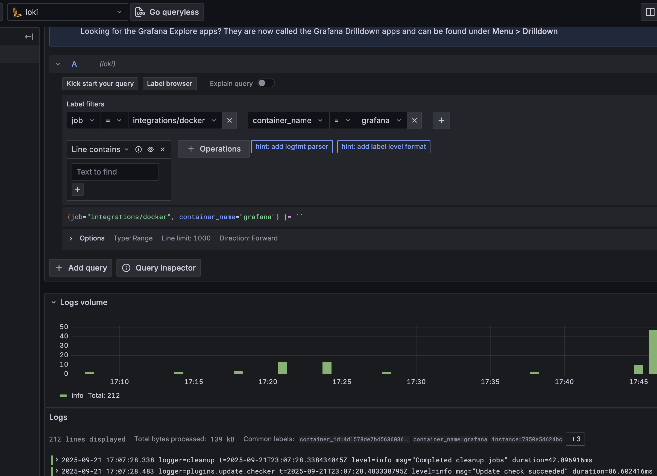Apply hint: add logfmt parser

292,147
